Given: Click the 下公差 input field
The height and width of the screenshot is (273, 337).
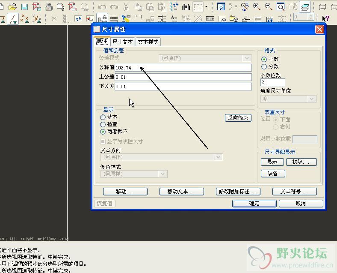Looking at the screenshot, I should (x=183, y=87).
